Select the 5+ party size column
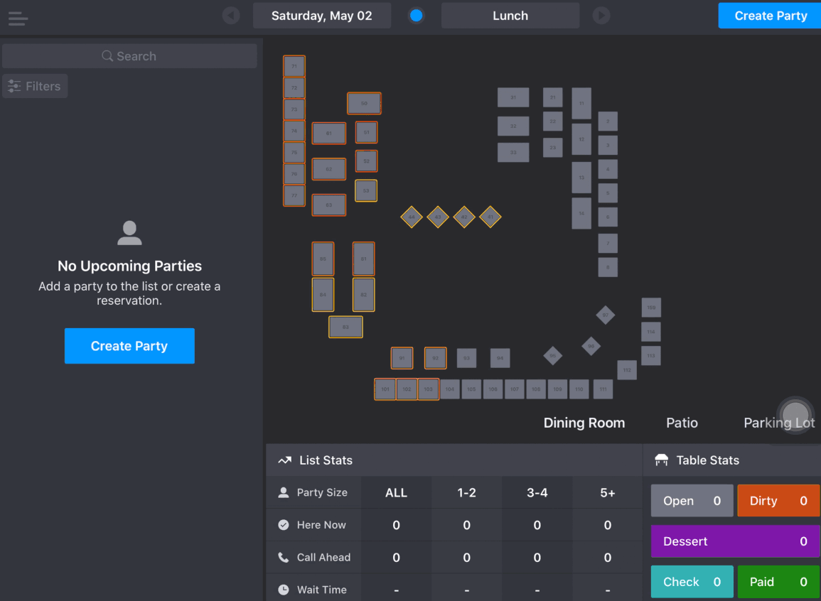The image size is (821, 601). pos(607,493)
